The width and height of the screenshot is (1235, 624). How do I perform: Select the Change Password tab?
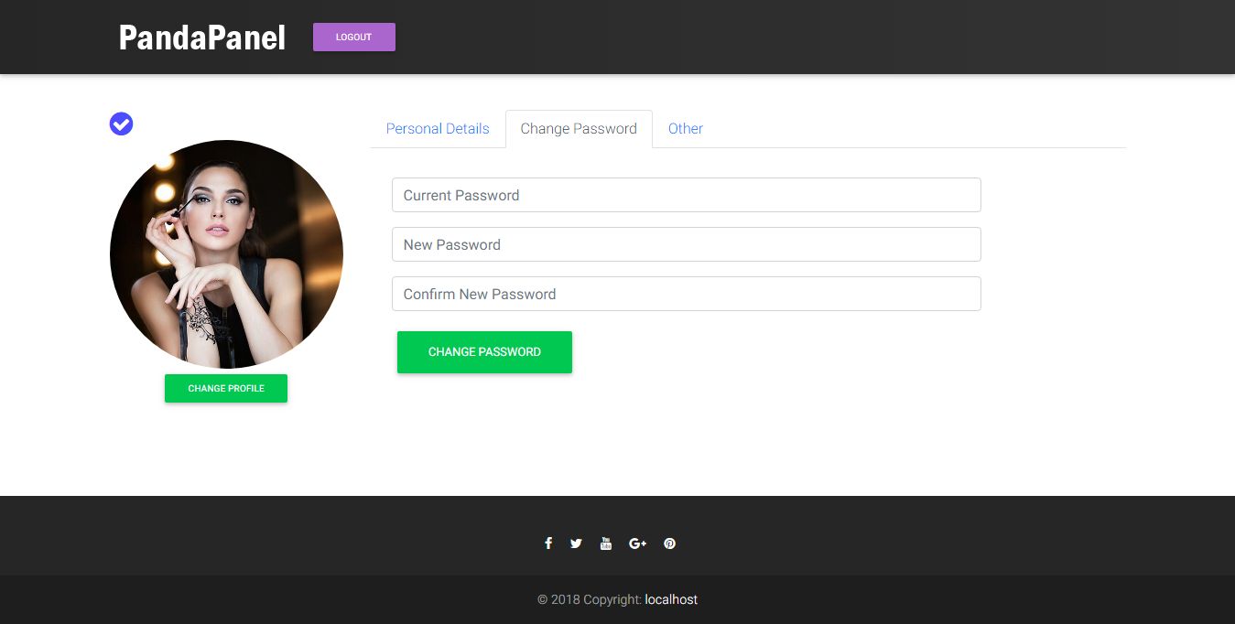tap(579, 129)
